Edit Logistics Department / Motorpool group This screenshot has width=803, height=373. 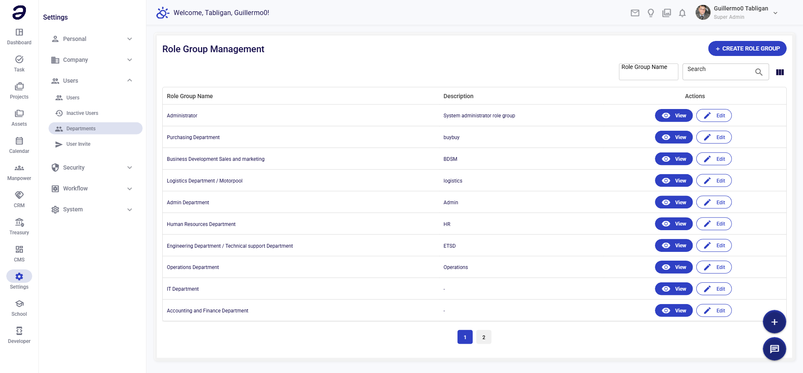(x=714, y=181)
